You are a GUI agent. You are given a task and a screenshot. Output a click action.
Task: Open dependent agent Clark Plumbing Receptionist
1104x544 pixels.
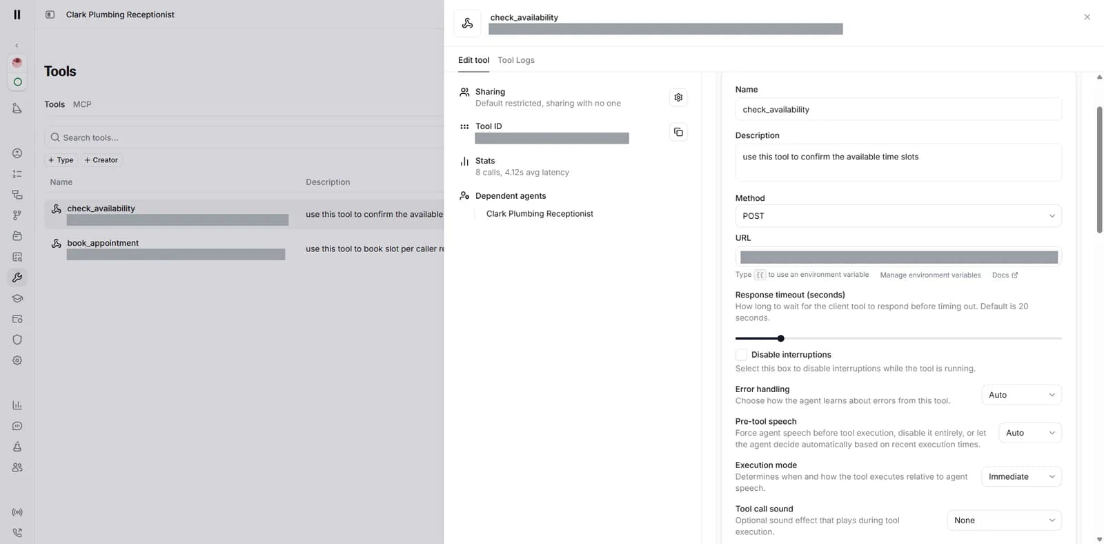pos(540,214)
